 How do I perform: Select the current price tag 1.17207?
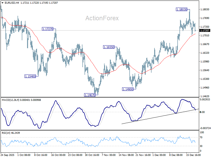coord(205,31)
